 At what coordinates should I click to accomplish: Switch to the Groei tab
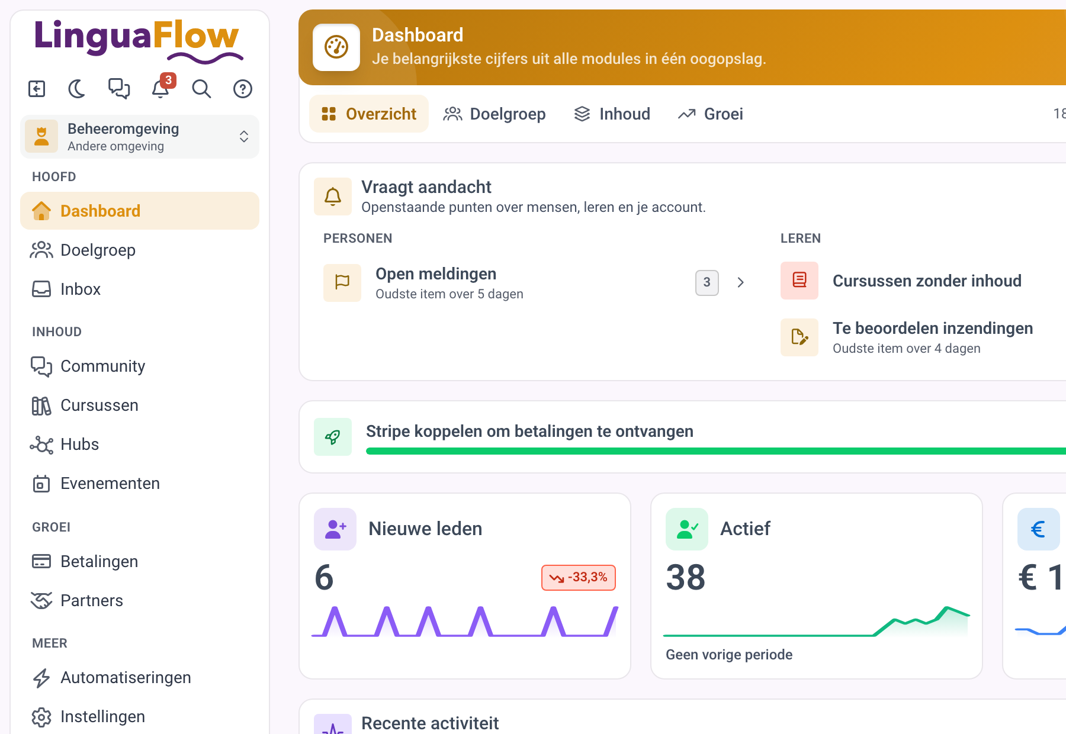(711, 114)
